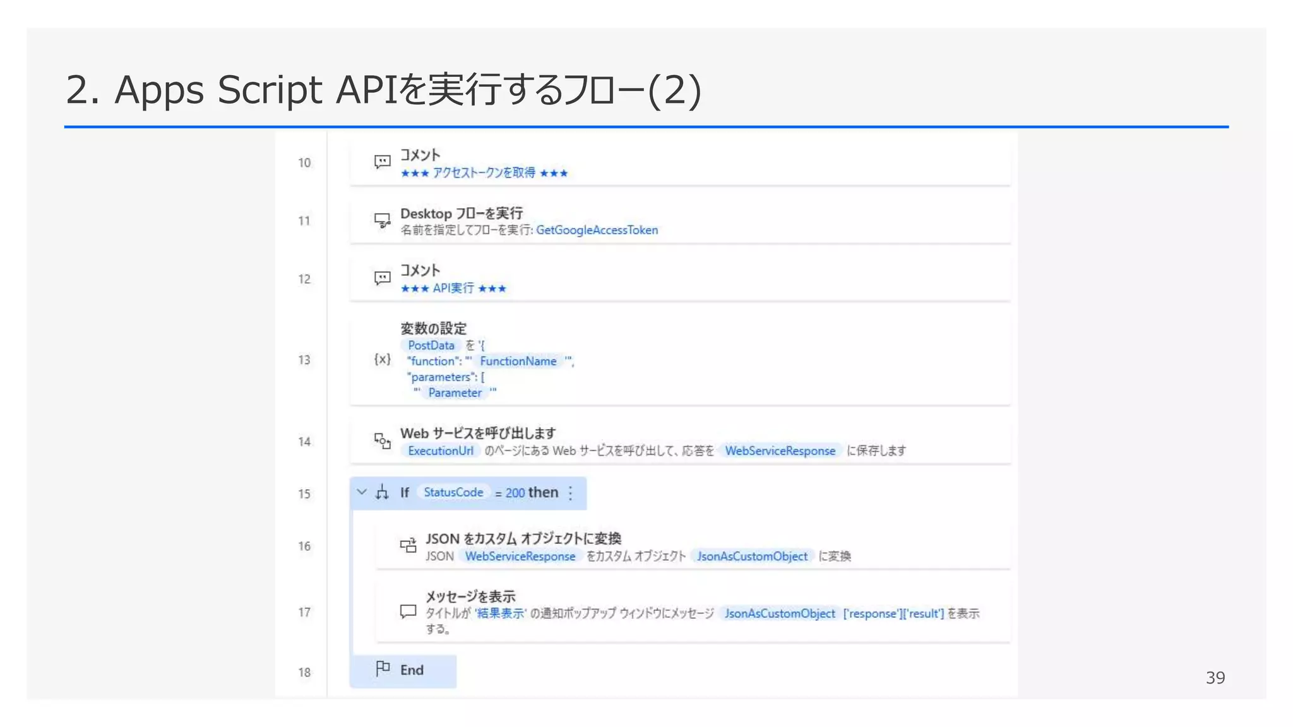Image resolution: width=1293 pixels, height=727 pixels.
Task: Collapse the If StatusCode block chevron
Action: [362, 492]
